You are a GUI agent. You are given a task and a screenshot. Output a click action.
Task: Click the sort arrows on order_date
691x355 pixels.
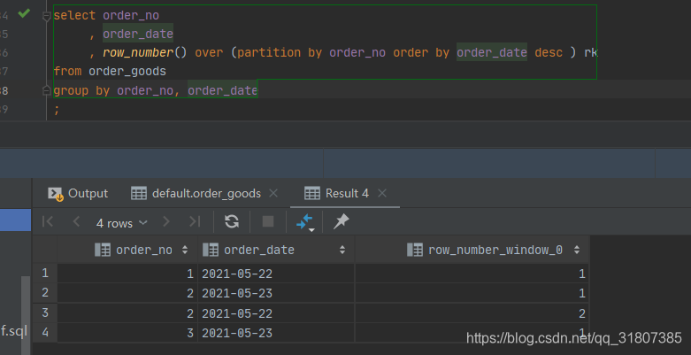[342, 250]
